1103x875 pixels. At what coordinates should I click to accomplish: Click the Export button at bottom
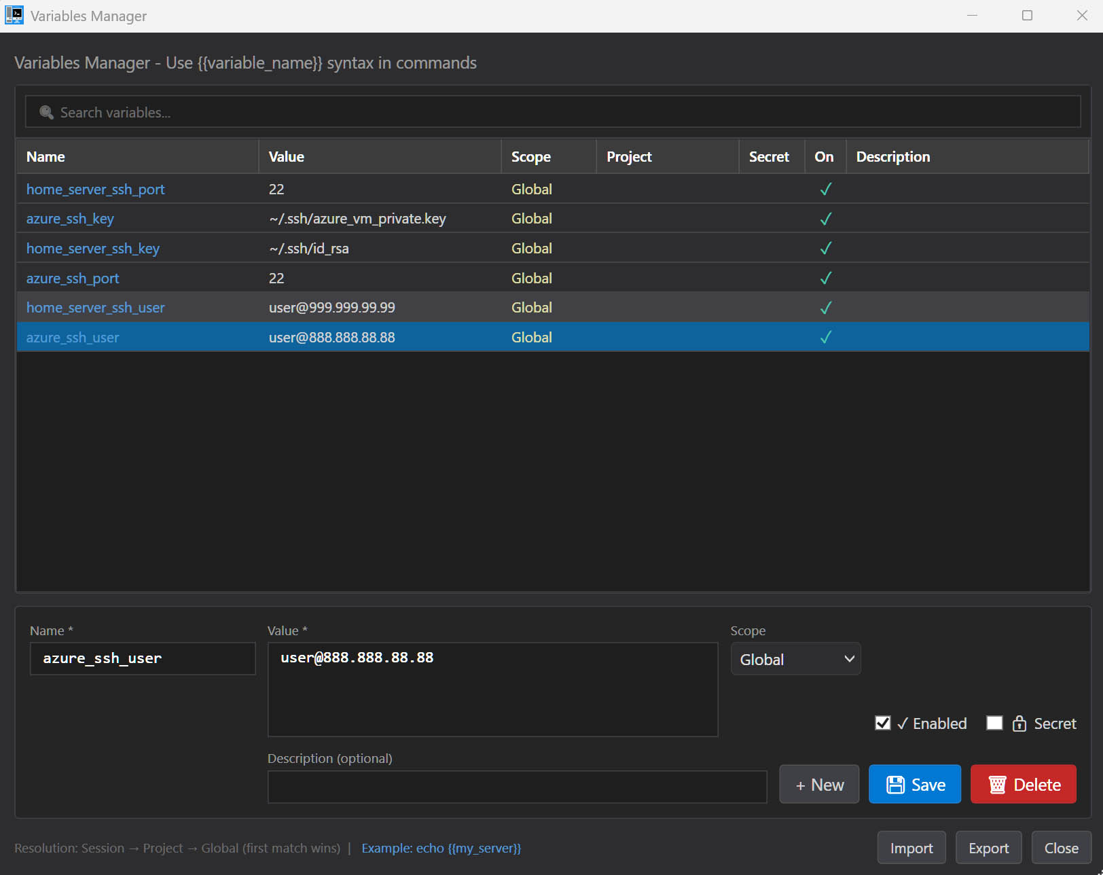click(988, 847)
